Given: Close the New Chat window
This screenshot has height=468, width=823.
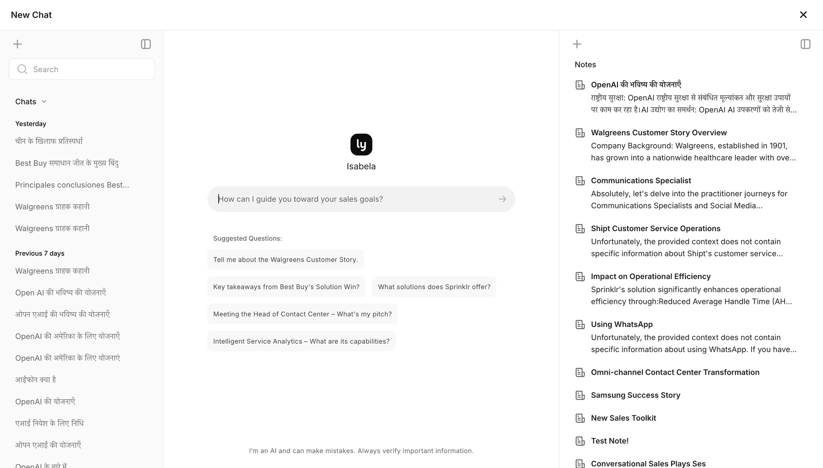Looking at the screenshot, I should tap(803, 15).
